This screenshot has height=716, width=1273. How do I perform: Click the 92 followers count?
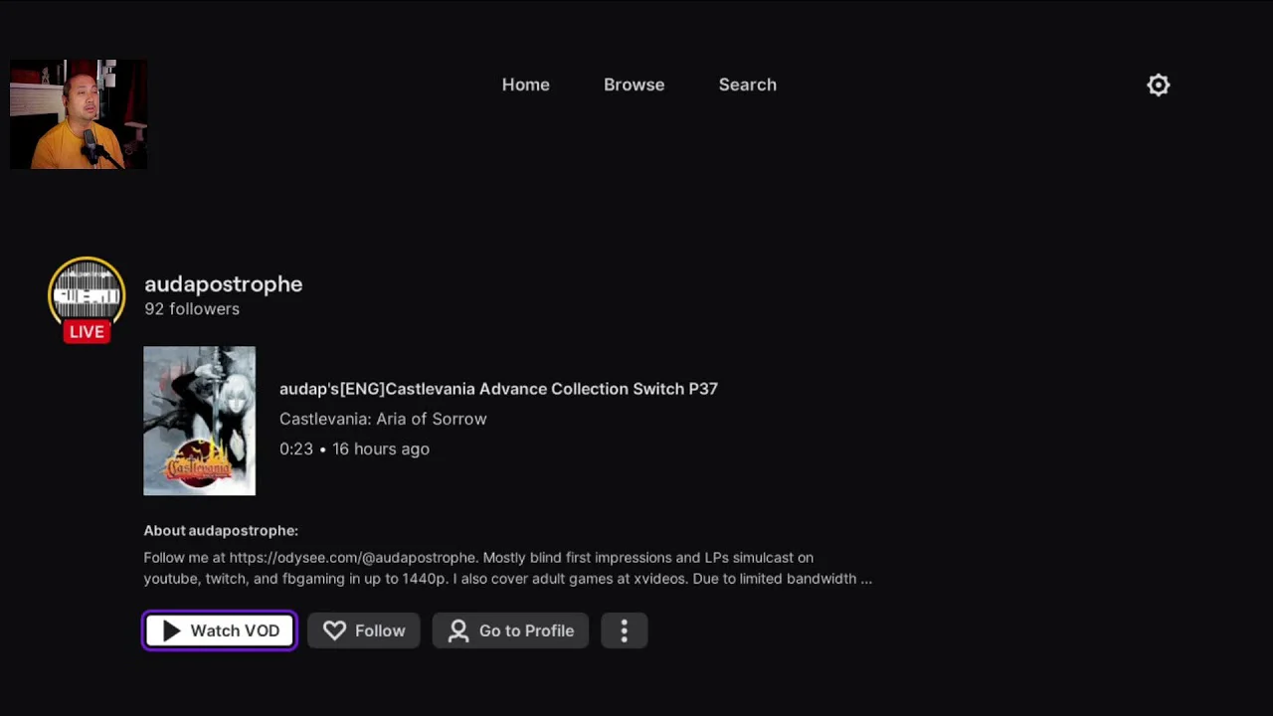192,309
